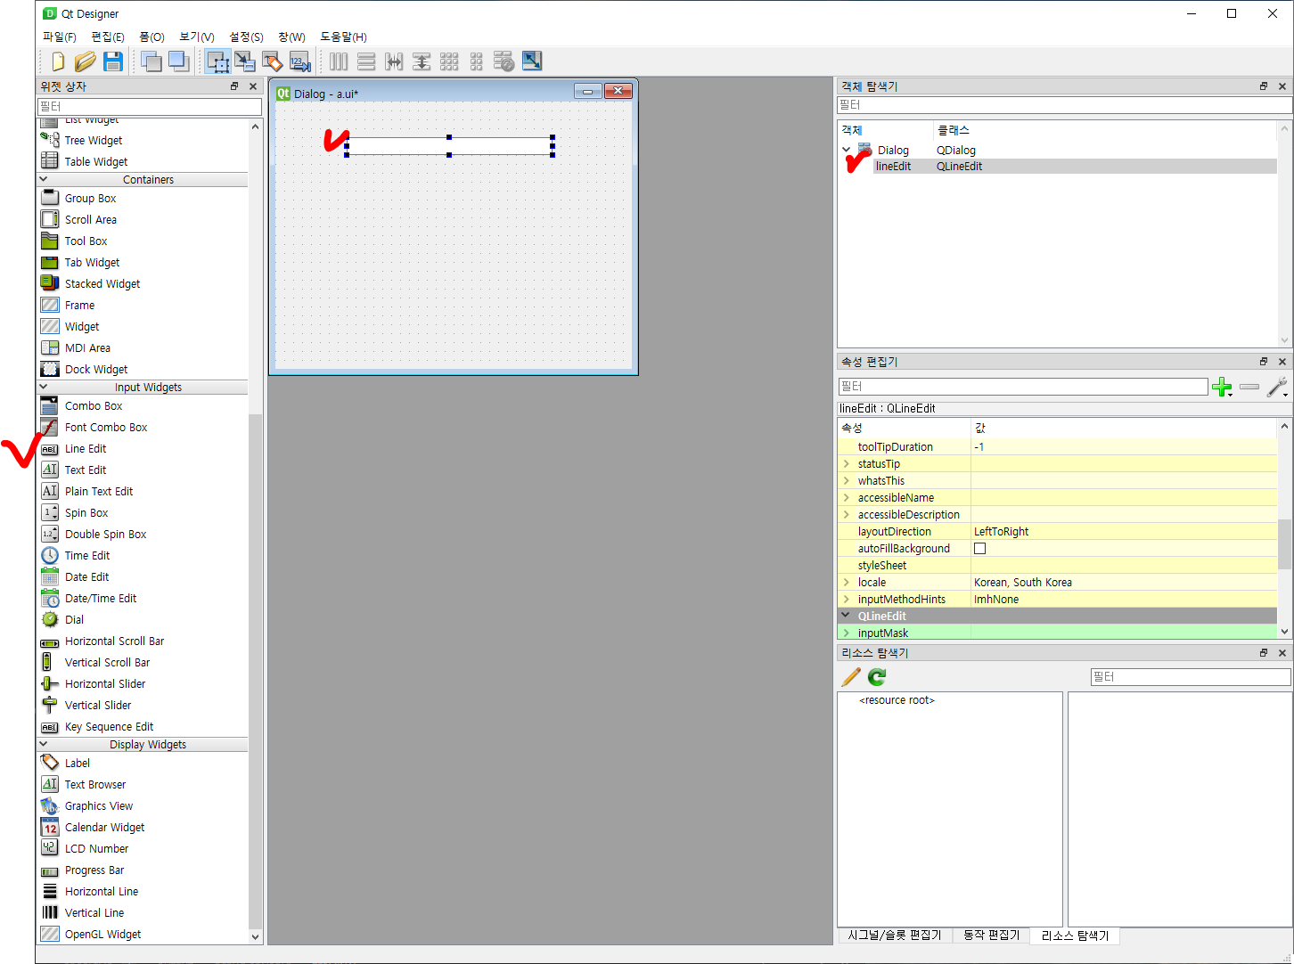Click Lay Out in Form Layout icon

coord(477,61)
